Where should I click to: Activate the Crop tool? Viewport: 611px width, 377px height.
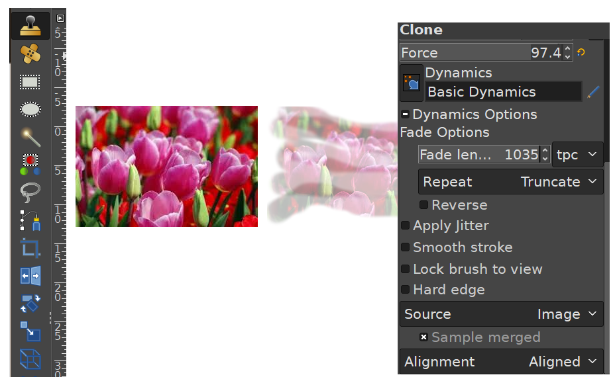tap(30, 248)
